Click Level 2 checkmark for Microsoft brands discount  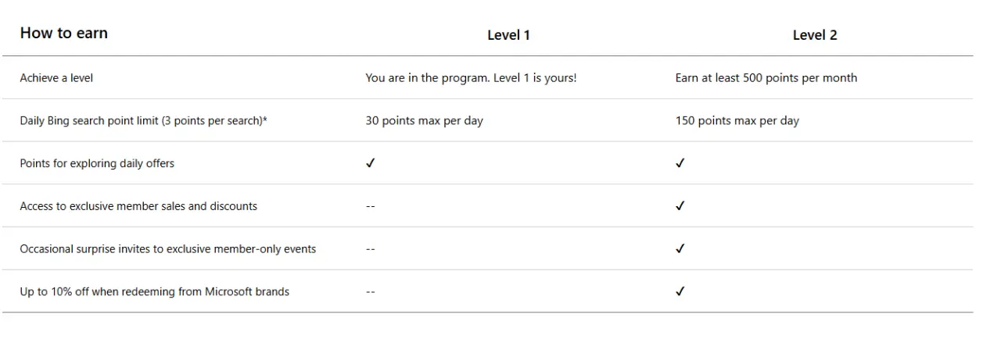click(x=680, y=291)
